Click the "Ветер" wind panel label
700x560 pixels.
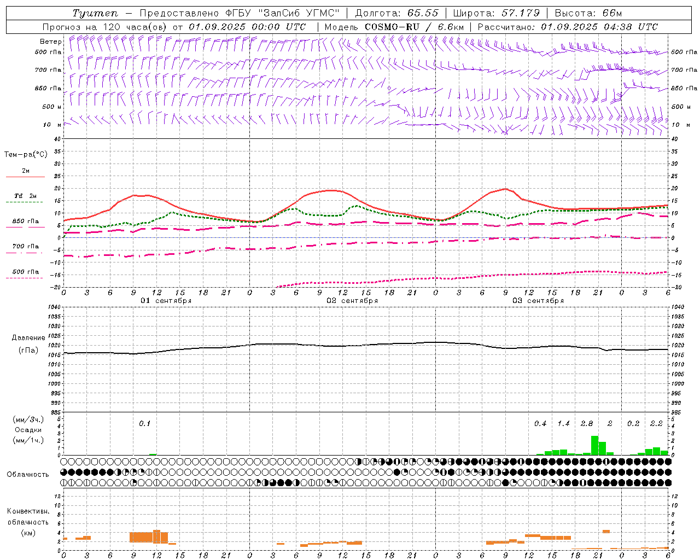coord(51,42)
